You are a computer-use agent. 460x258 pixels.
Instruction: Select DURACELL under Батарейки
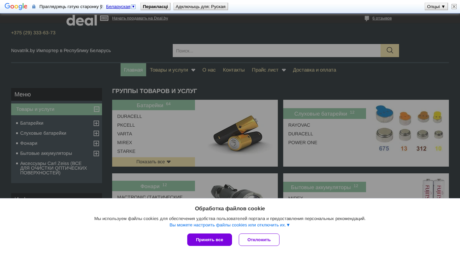pyautogui.click(x=130, y=116)
